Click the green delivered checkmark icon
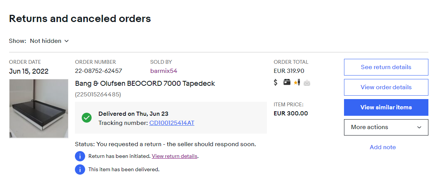This screenshot has height=186, width=436. (x=87, y=118)
